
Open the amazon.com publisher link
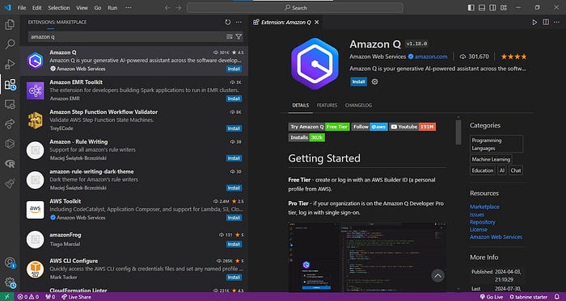click(x=431, y=56)
